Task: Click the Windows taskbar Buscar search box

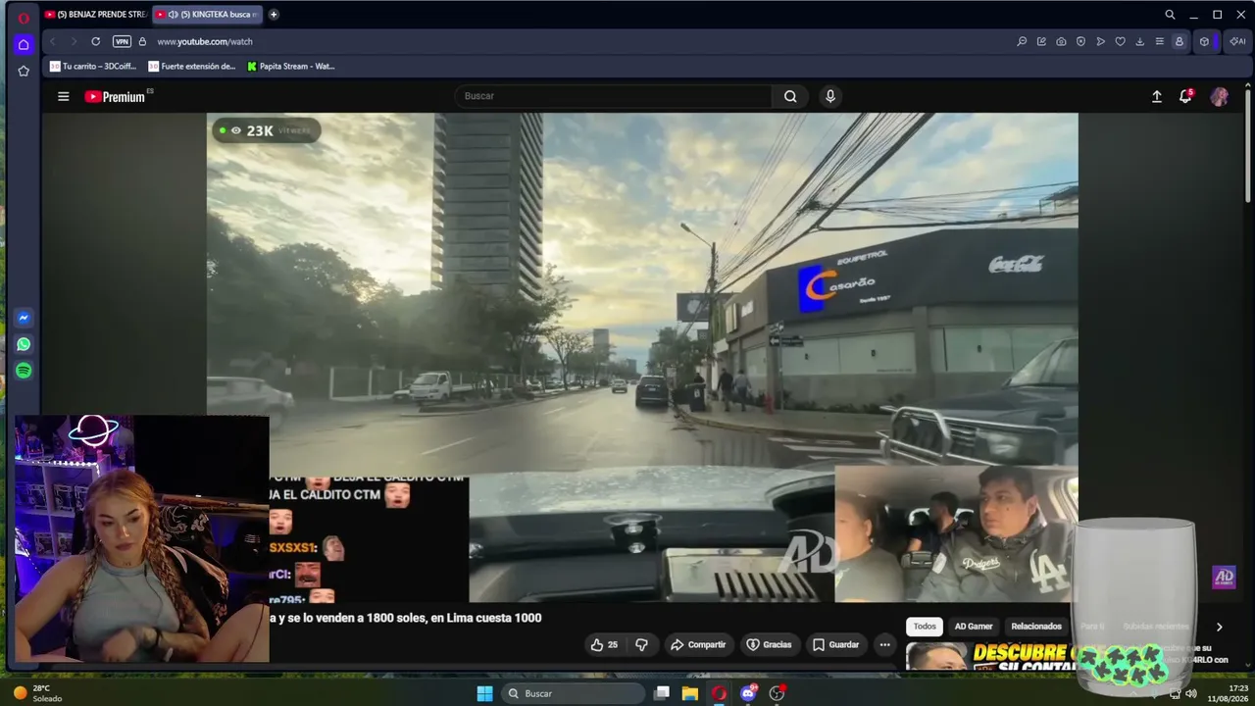Action: (574, 693)
